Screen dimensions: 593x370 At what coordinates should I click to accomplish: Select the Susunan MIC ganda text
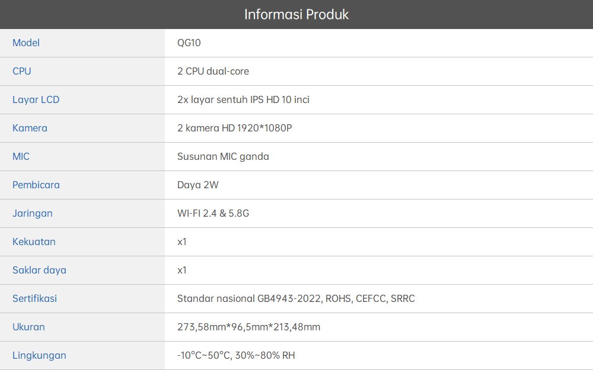tap(223, 156)
